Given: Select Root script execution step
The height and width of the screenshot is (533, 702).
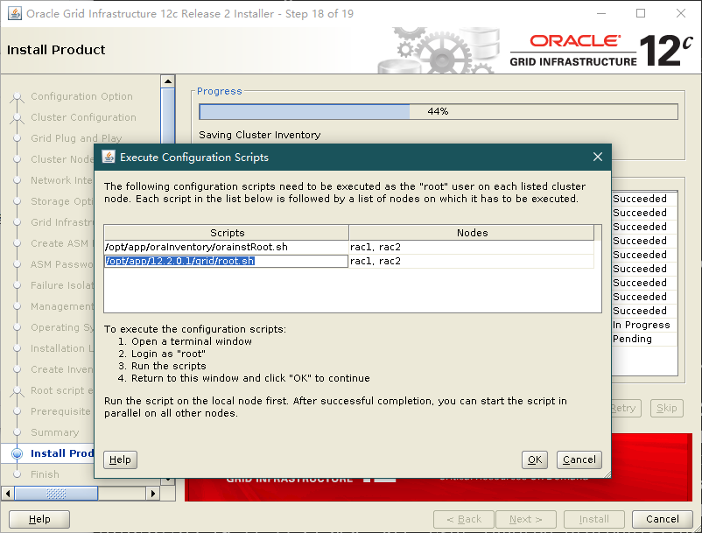Looking at the screenshot, I should coord(62,390).
